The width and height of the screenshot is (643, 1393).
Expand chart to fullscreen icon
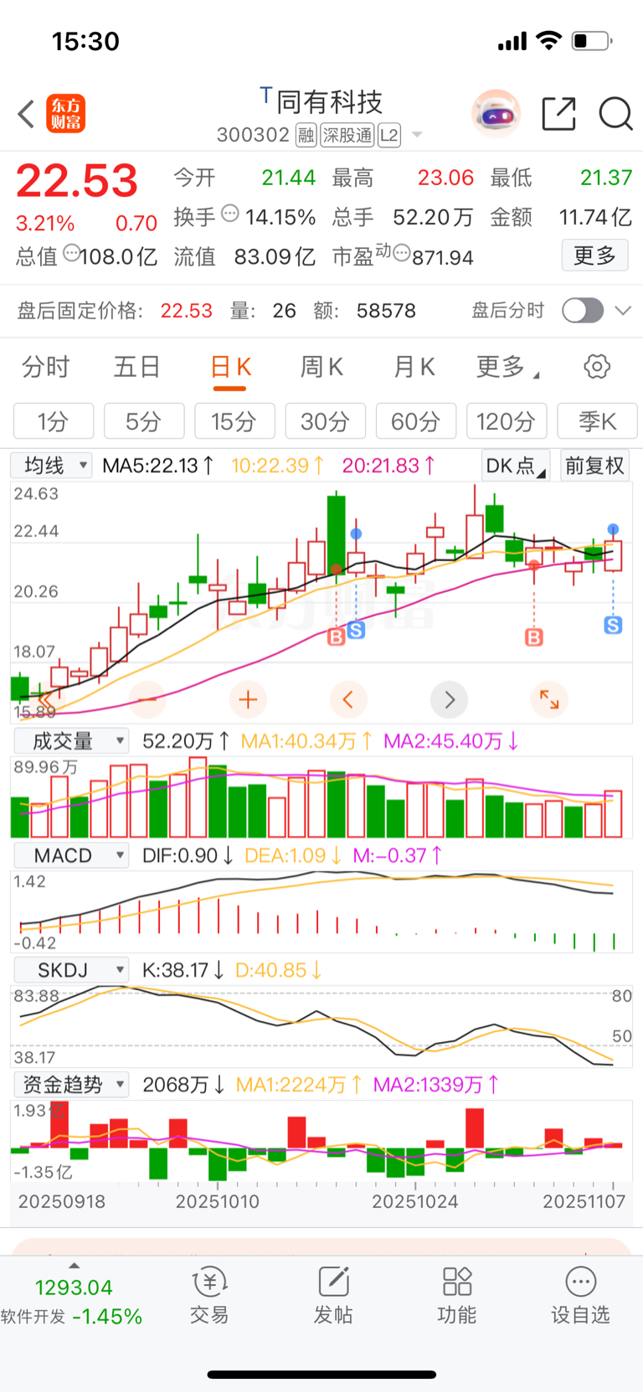[x=549, y=699]
